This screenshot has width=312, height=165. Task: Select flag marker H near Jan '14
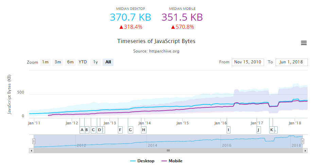coord(144,130)
